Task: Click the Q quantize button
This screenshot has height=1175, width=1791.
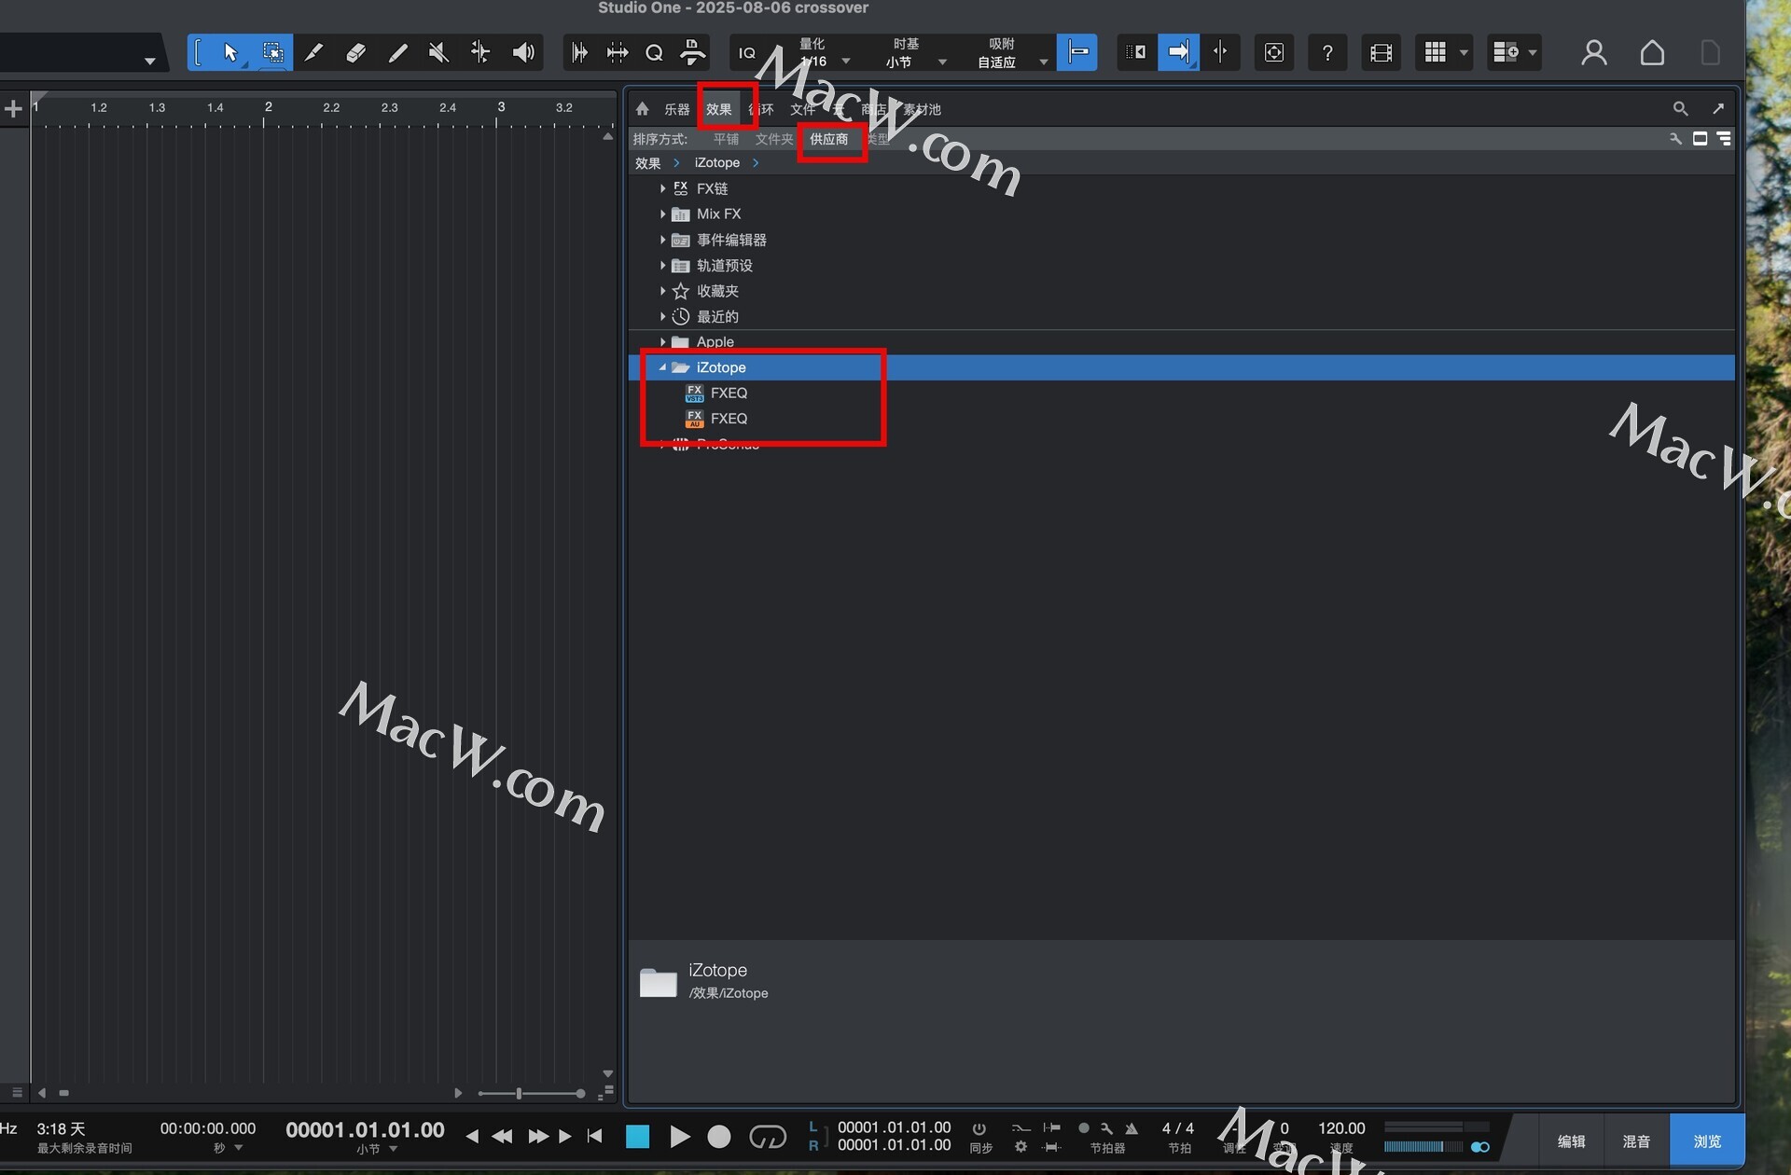Action: pos(655,53)
